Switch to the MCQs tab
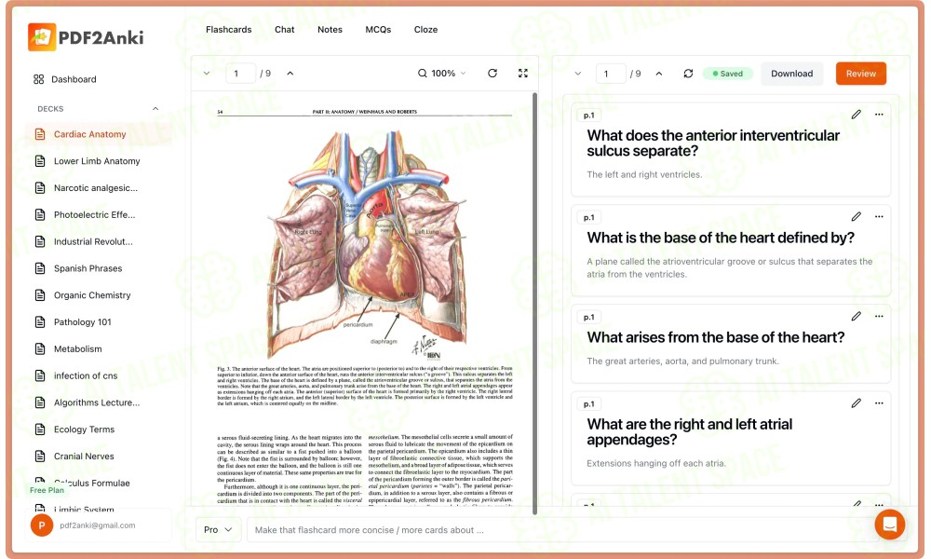 coord(378,29)
